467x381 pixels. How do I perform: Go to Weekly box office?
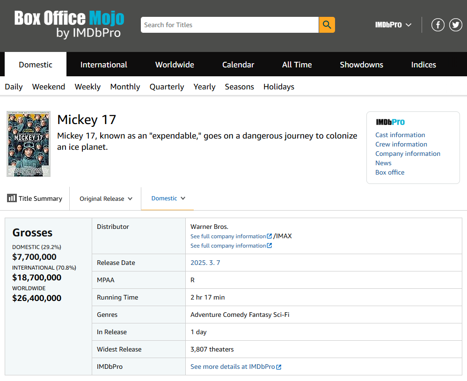click(x=88, y=87)
